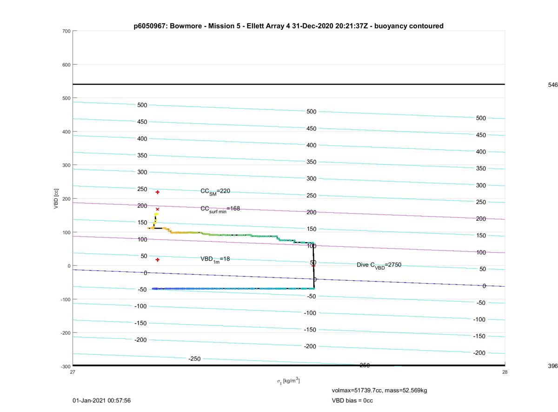Click the y-axis tick label -300
This screenshot has height=412, width=558.
click(x=65, y=366)
